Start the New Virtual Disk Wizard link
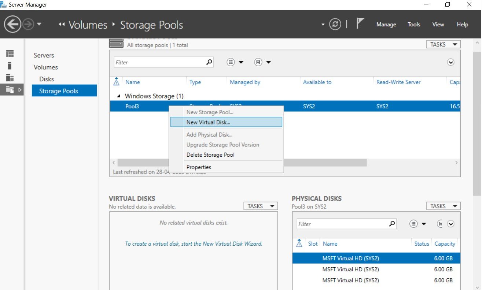The image size is (482, 290). 194,243
